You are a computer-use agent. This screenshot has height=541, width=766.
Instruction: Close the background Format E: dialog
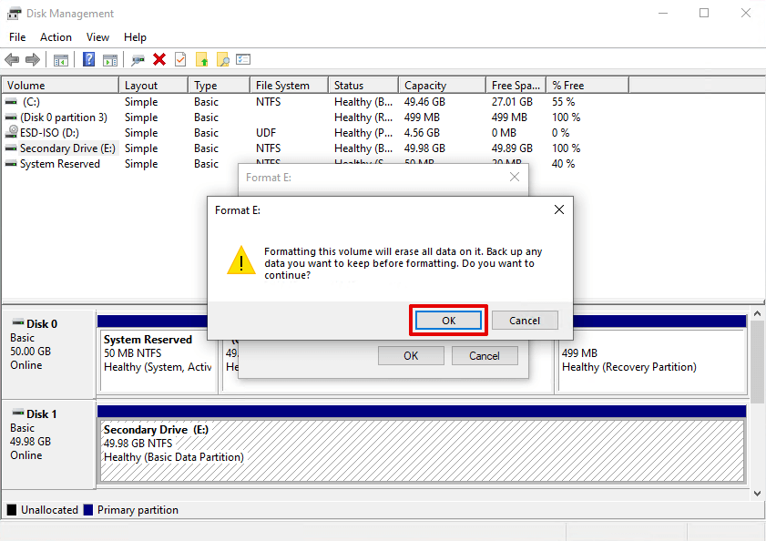click(x=515, y=177)
